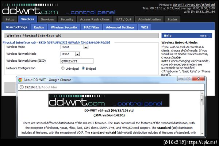Select the Unbridged radio button
Image resolution: width=219 pixels, height=146 pixels.
tap(63, 68)
